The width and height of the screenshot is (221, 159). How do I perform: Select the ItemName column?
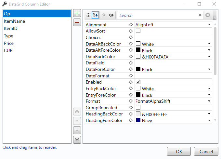click(37, 21)
